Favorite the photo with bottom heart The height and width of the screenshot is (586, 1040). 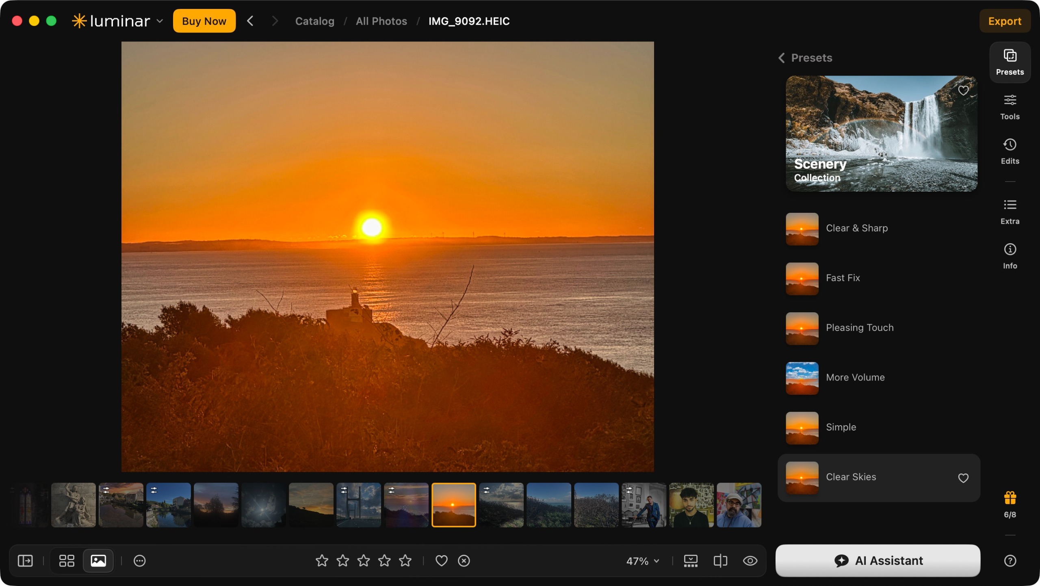click(x=441, y=560)
